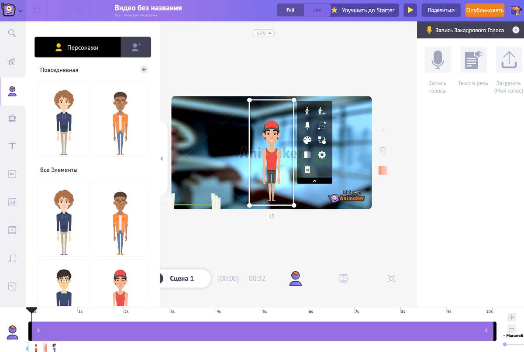Viewport: 524px width, 352px height.
Task: Click the swap character icon
Action: (x=322, y=140)
